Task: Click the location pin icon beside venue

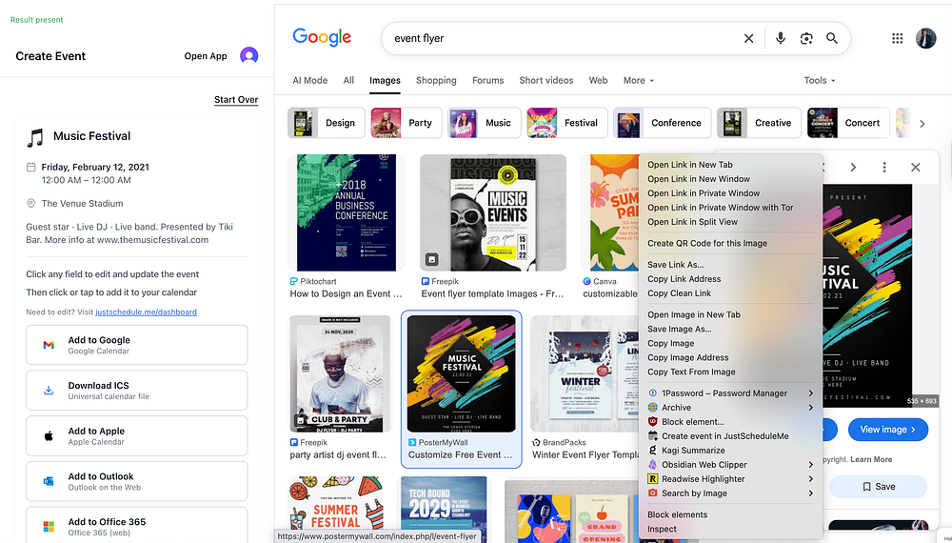Action: [x=31, y=204]
